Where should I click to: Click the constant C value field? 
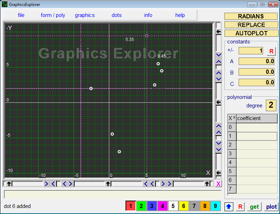(256, 82)
